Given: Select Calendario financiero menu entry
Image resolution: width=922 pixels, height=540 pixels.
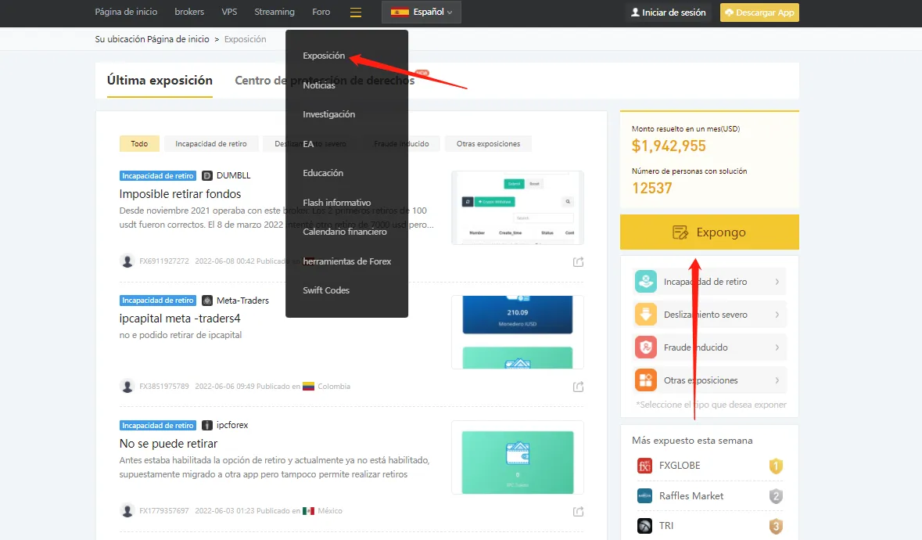Looking at the screenshot, I should pos(345,232).
